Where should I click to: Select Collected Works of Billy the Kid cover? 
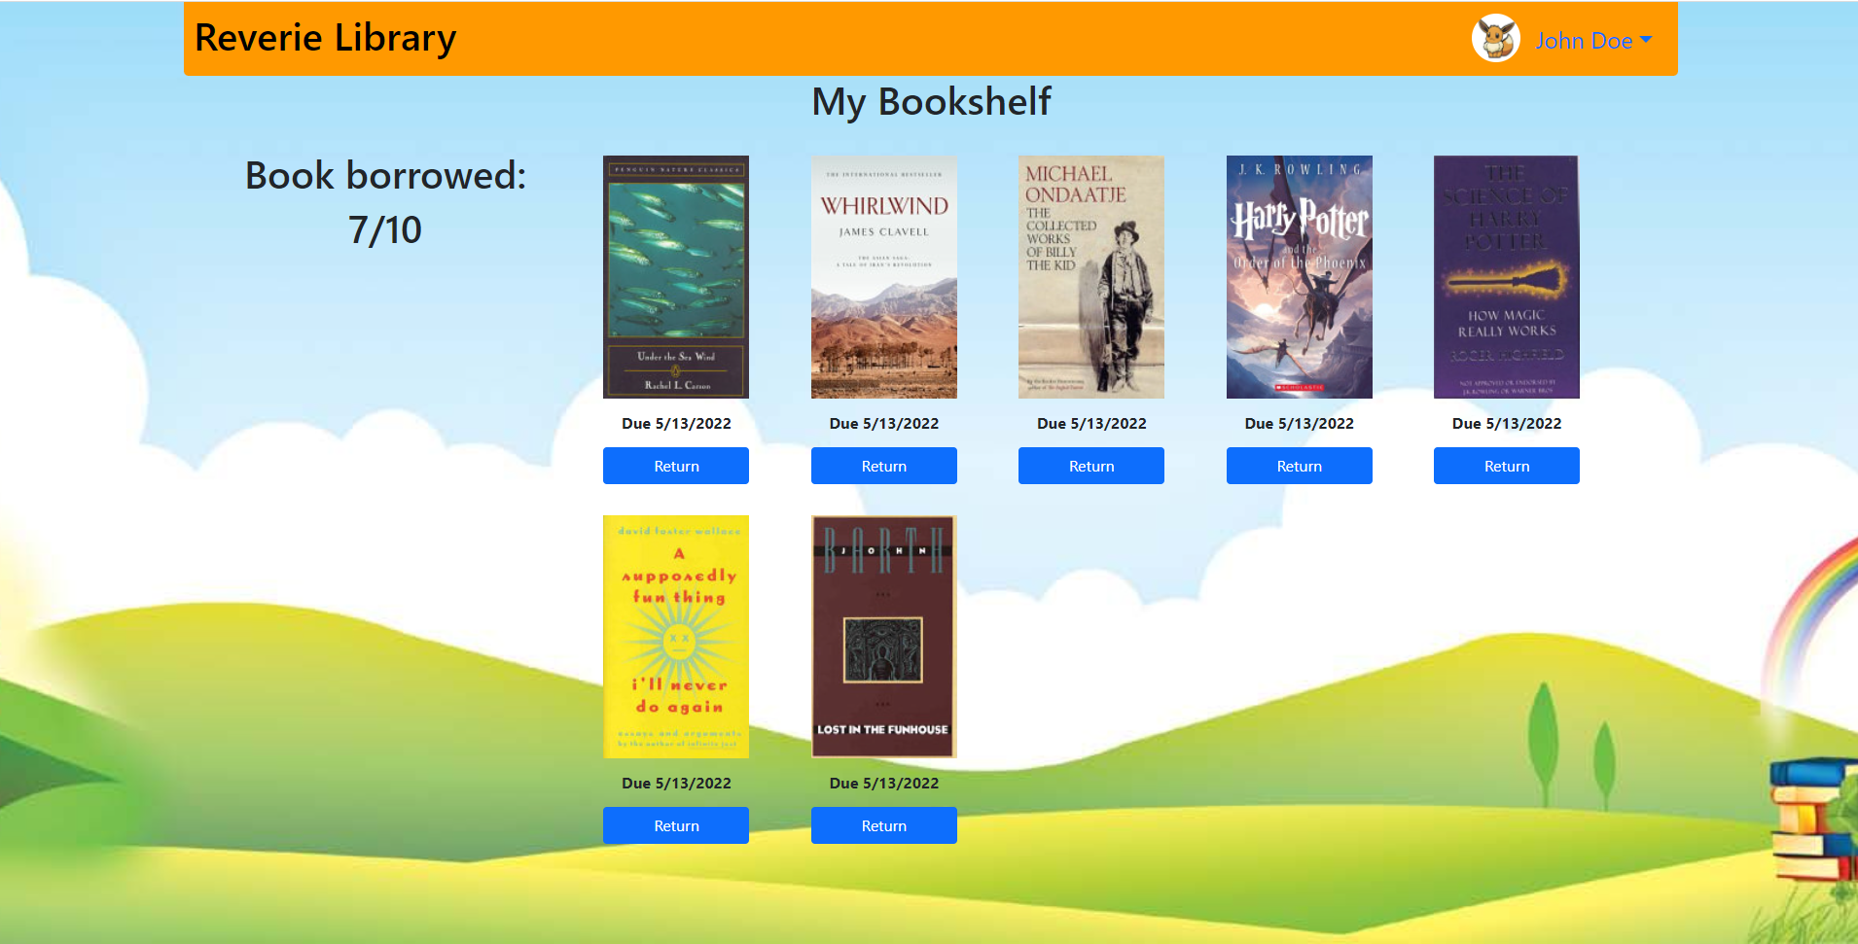(x=1091, y=277)
